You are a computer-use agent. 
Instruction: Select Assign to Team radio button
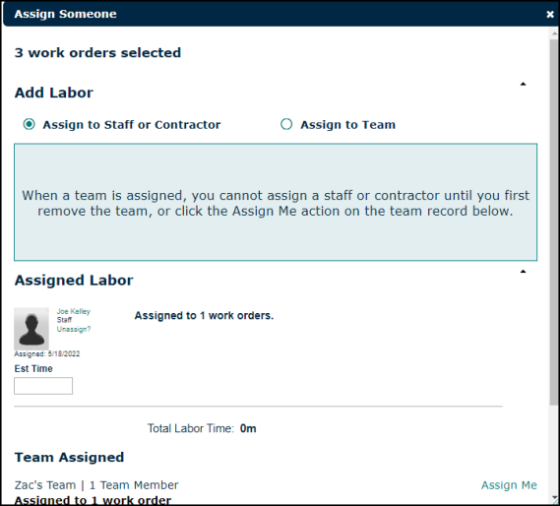point(286,124)
